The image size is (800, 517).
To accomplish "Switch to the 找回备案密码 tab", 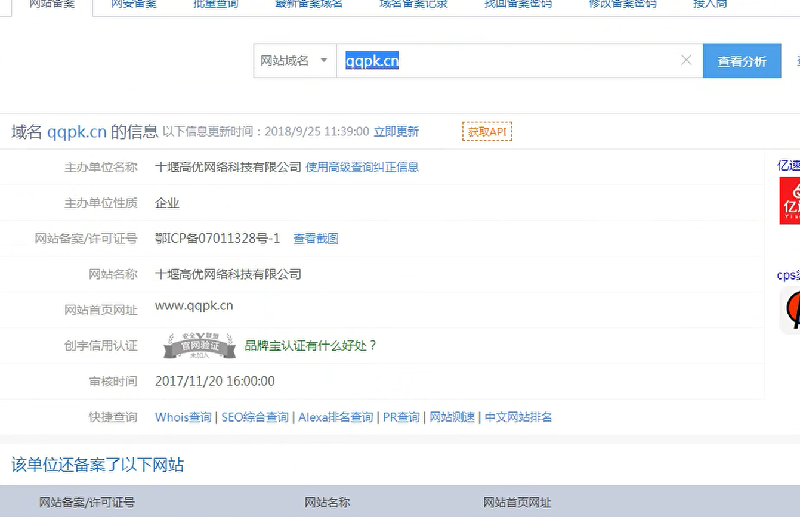I will (x=518, y=4).
